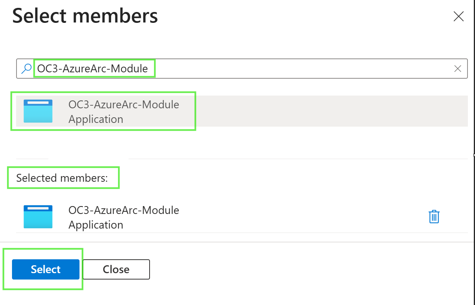Click the Application subtitle in search results

click(96, 119)
